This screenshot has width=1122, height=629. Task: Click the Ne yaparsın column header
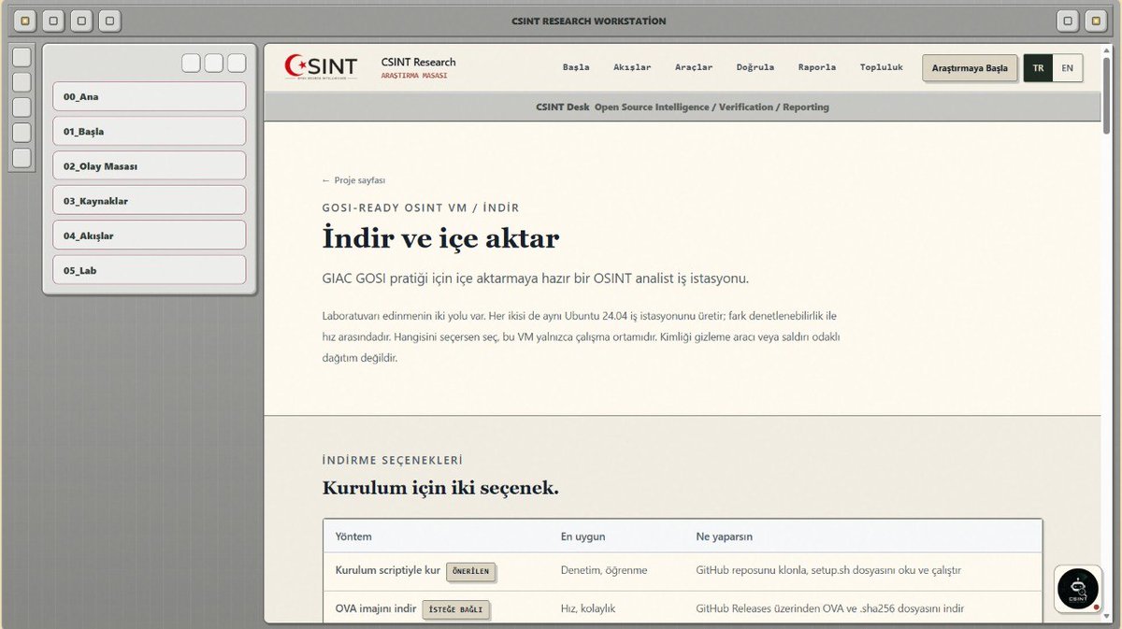(x=725, y=536)
